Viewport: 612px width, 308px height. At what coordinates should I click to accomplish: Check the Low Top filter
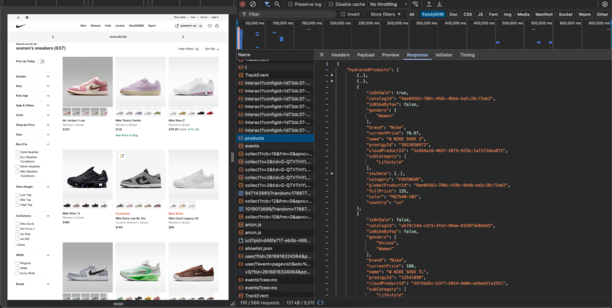[x=17, y=195]
